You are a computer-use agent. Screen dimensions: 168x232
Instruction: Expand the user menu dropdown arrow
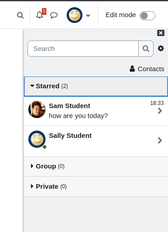point(88,15)
